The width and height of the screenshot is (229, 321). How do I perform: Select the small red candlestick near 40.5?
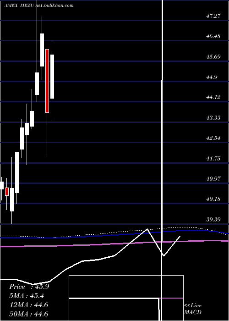(7, 192)
